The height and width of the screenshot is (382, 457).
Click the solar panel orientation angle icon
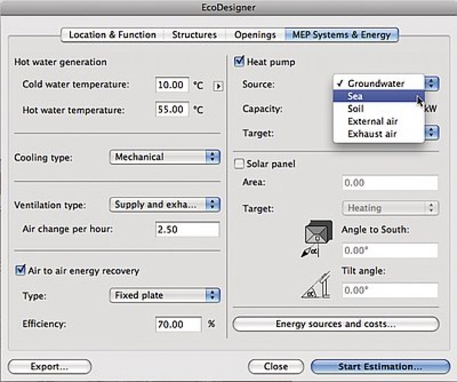[317, 239]
